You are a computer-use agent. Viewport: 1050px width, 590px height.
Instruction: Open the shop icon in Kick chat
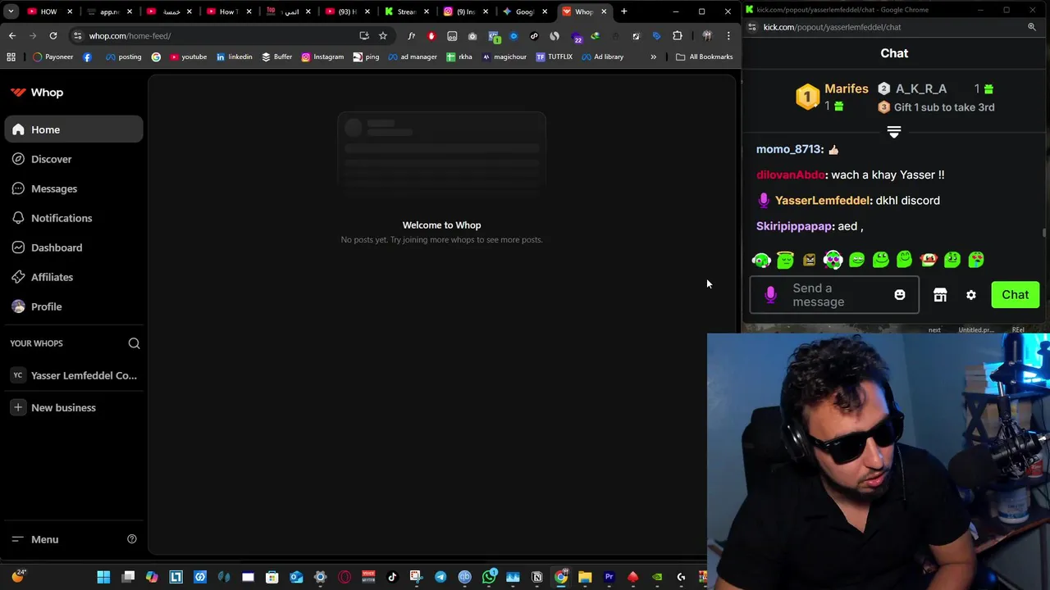[940, 295]
